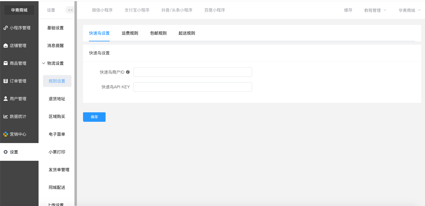The image size is (425, 206).
Task: Click the 用户管理 person icon
Action: (6, 99)
